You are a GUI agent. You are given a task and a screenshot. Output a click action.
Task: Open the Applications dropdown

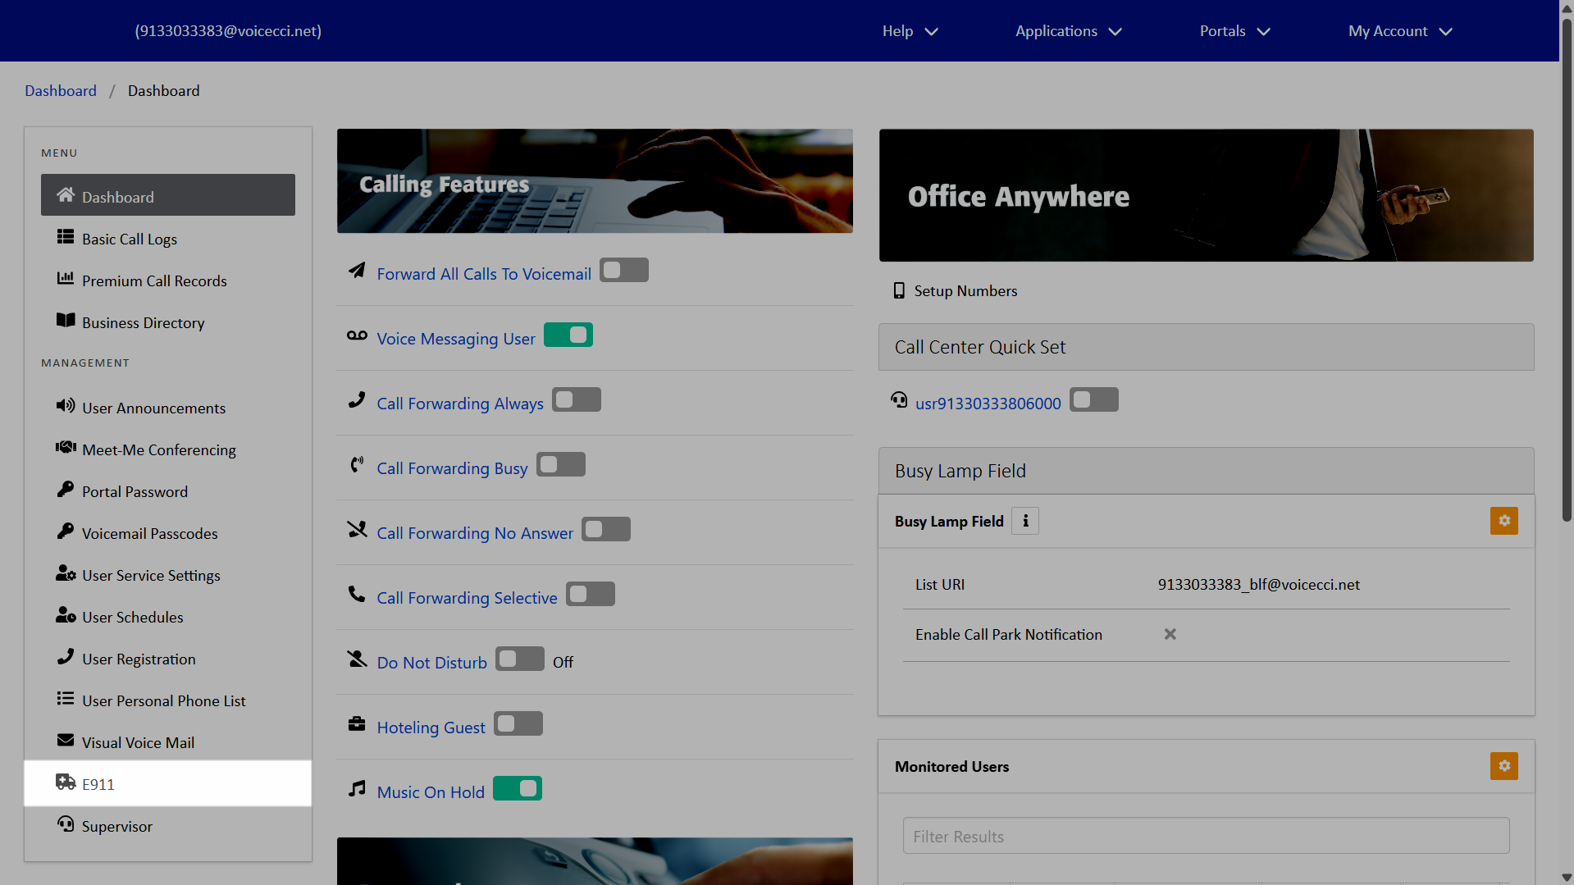tap(1068, 31)
